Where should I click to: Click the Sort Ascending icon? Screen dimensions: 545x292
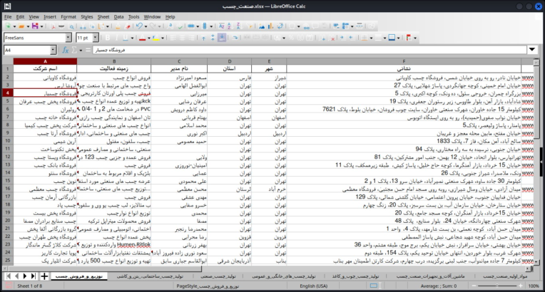pyautogui.click(x=230, y=26)
